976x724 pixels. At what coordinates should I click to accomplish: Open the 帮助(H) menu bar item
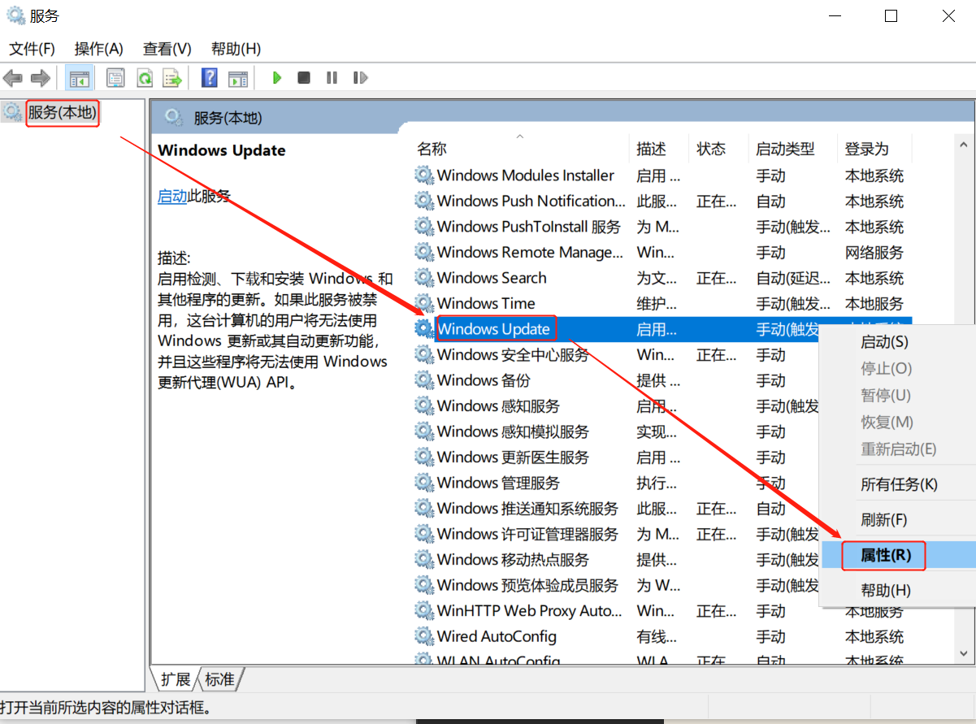[x=236, y=49]
